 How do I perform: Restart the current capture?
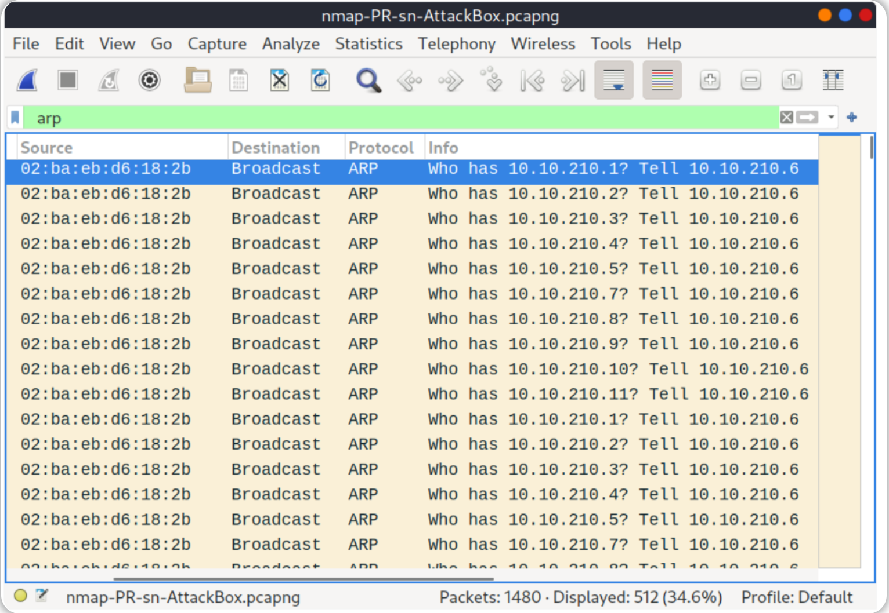(109, 80)
